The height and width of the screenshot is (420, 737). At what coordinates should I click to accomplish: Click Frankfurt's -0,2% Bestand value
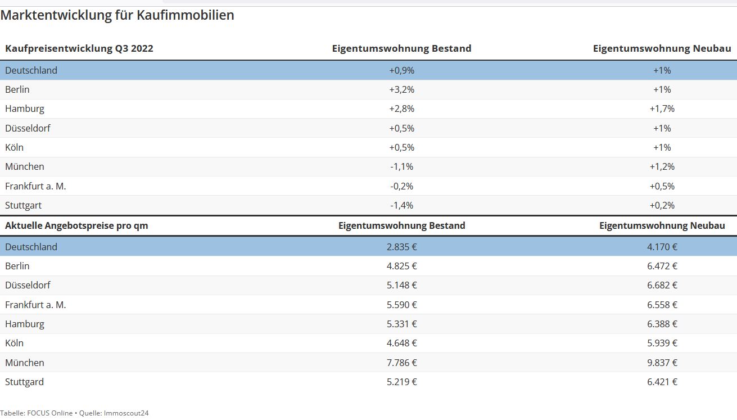[x=401, y=186]
